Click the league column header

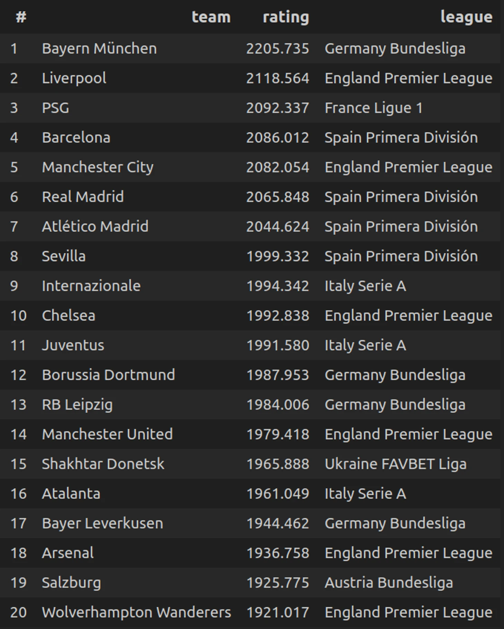466,17
